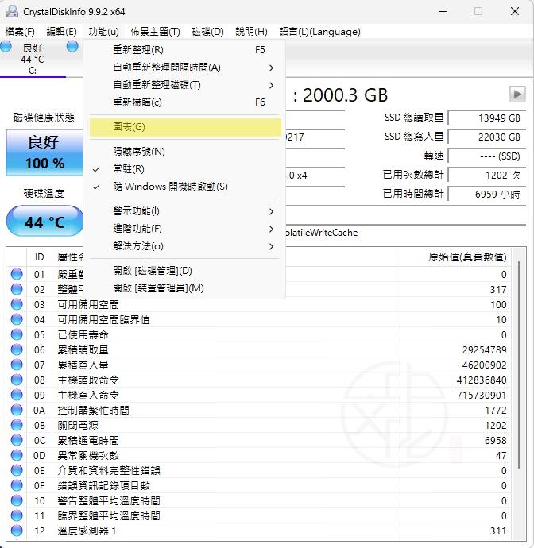Viewport: 534px width, 548px height.
Task: Click the 已使用壽命 attribute name
Action: pos(83,335)
